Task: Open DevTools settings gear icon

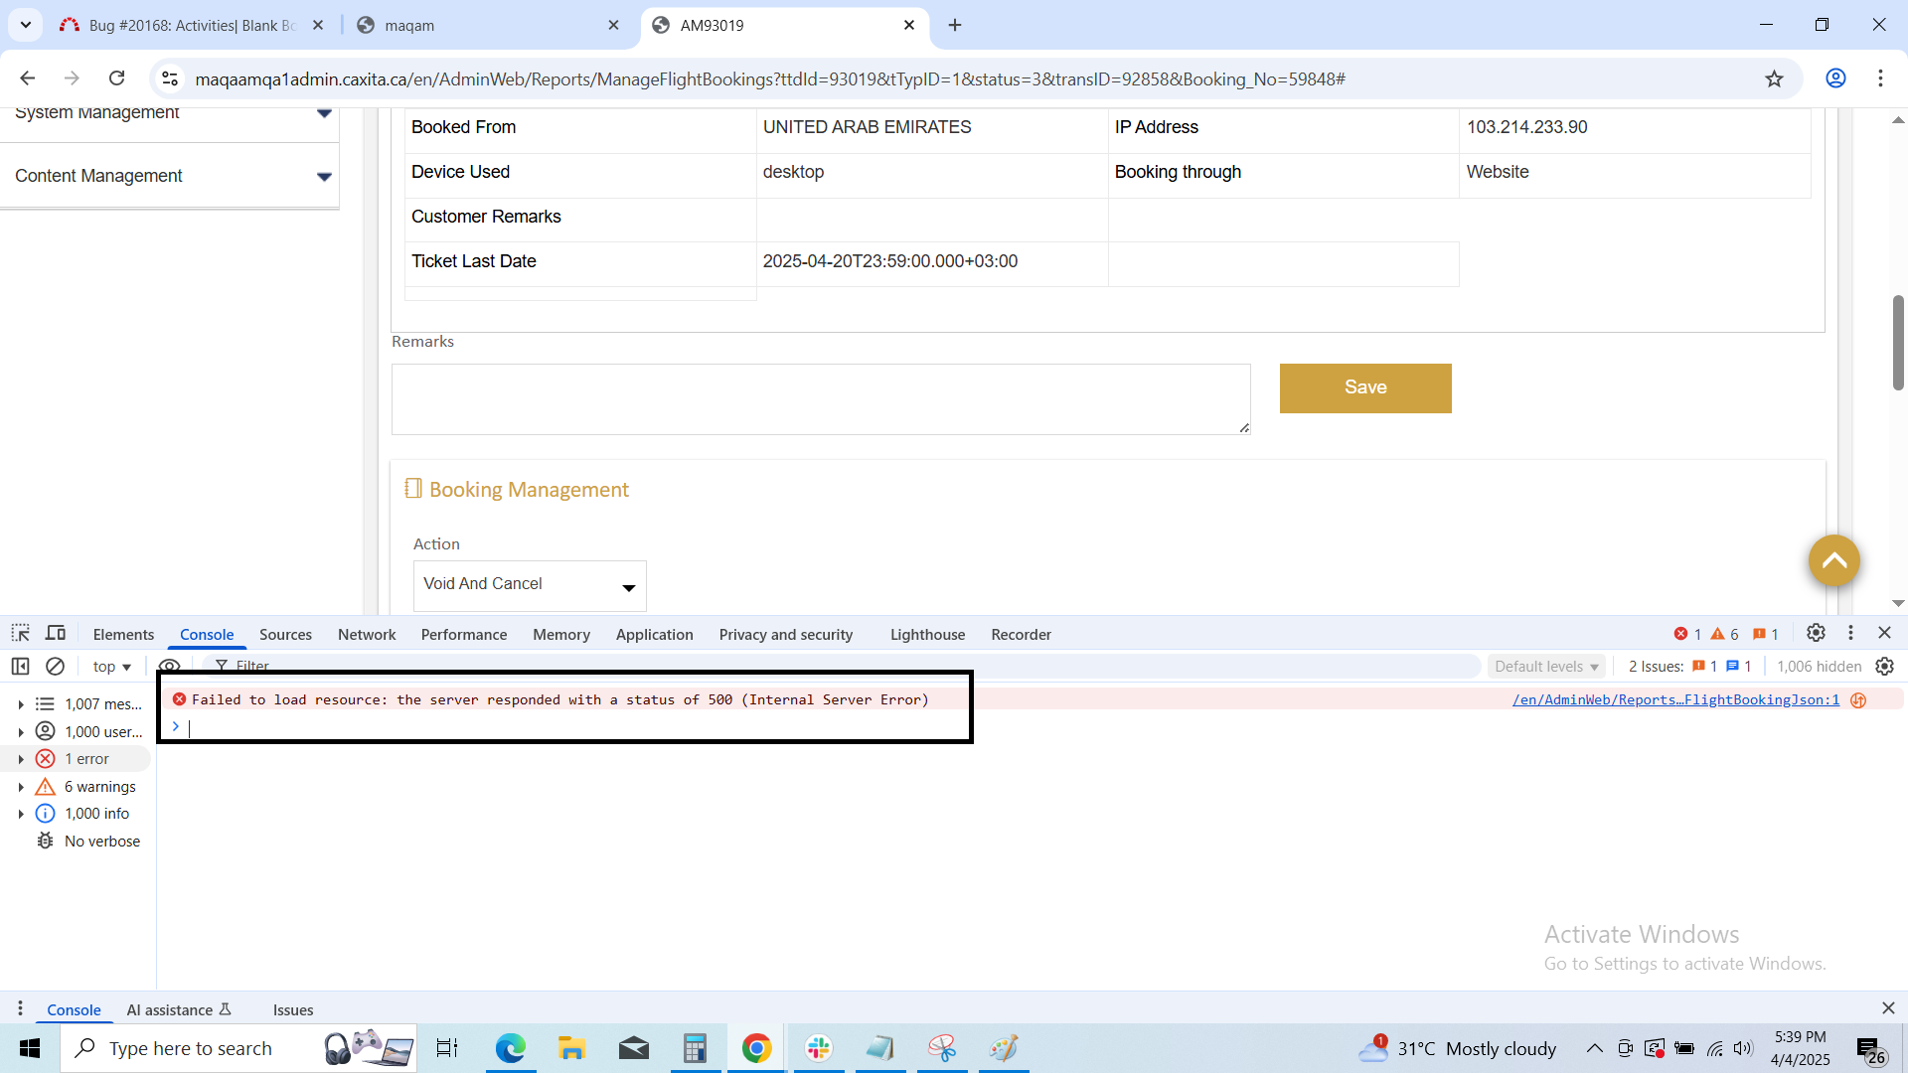Action: 1816,633
